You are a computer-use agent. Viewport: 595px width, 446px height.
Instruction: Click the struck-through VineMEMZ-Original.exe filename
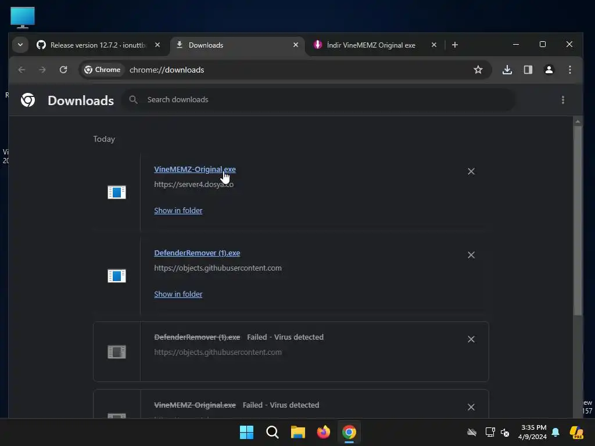[x=195, y=405]
